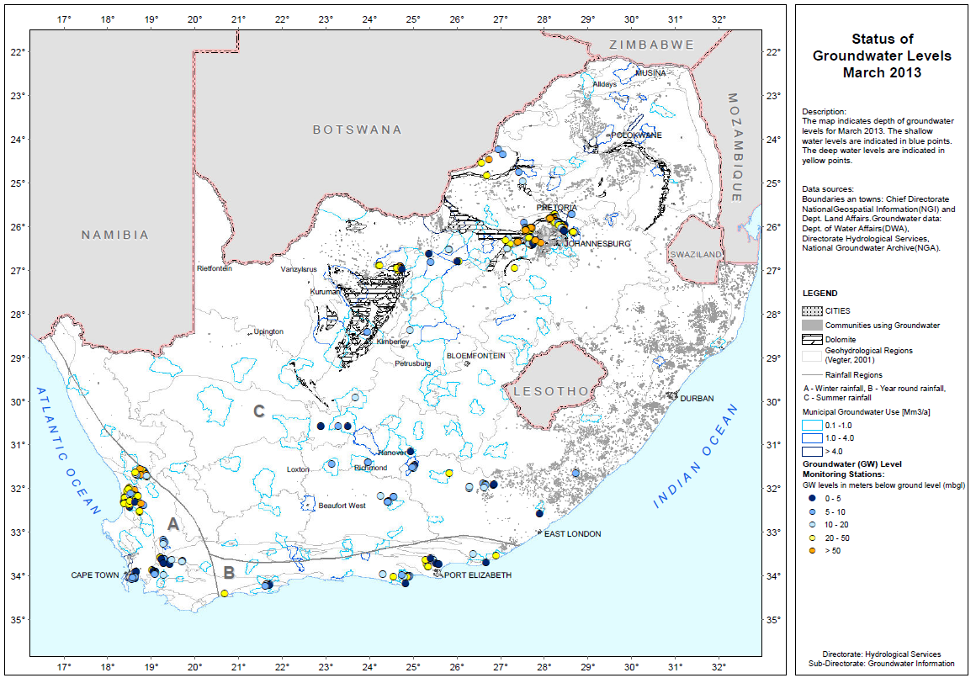Select the PORT ELIZABETH city label

[477, 575]
